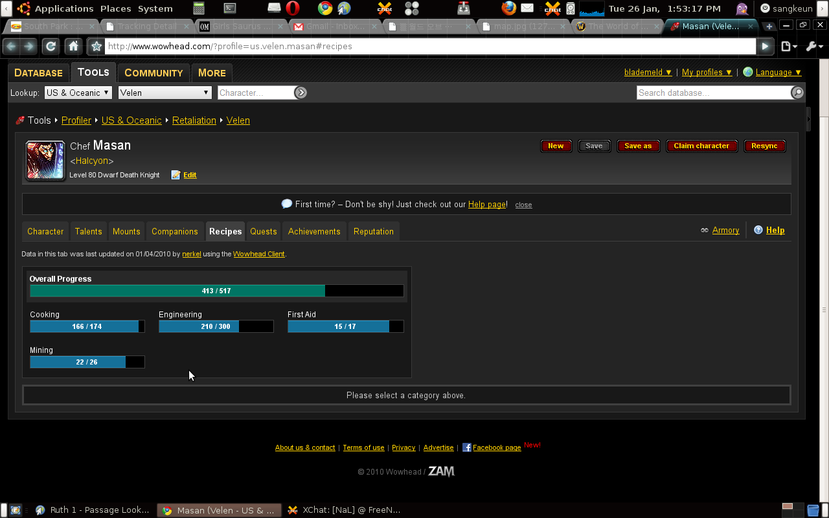Click the Character name input field
Viewport: 829px width, 518px height.
tap(256, 93)
